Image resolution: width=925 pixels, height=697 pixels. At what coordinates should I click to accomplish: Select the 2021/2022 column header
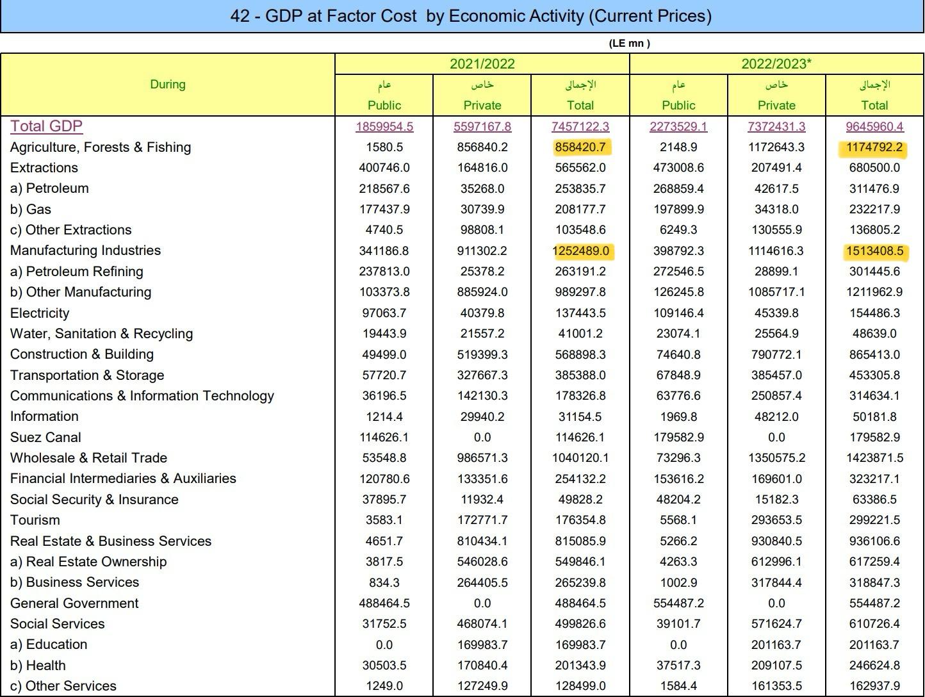482,64
